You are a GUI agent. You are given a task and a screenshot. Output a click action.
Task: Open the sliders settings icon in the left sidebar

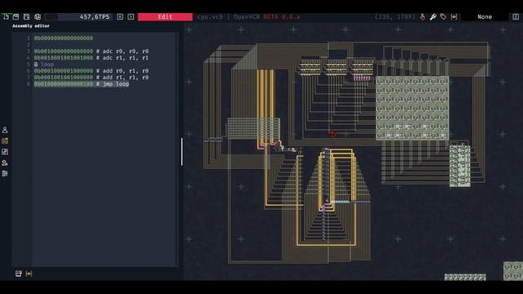(5, 174)
